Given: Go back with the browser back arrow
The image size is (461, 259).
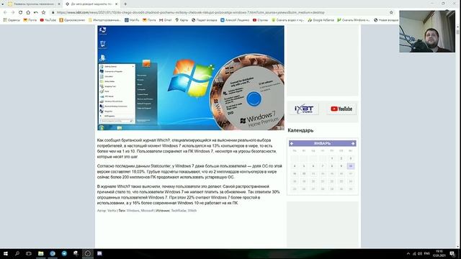Looking at the screenshot, I should click(x=5, y=12).
